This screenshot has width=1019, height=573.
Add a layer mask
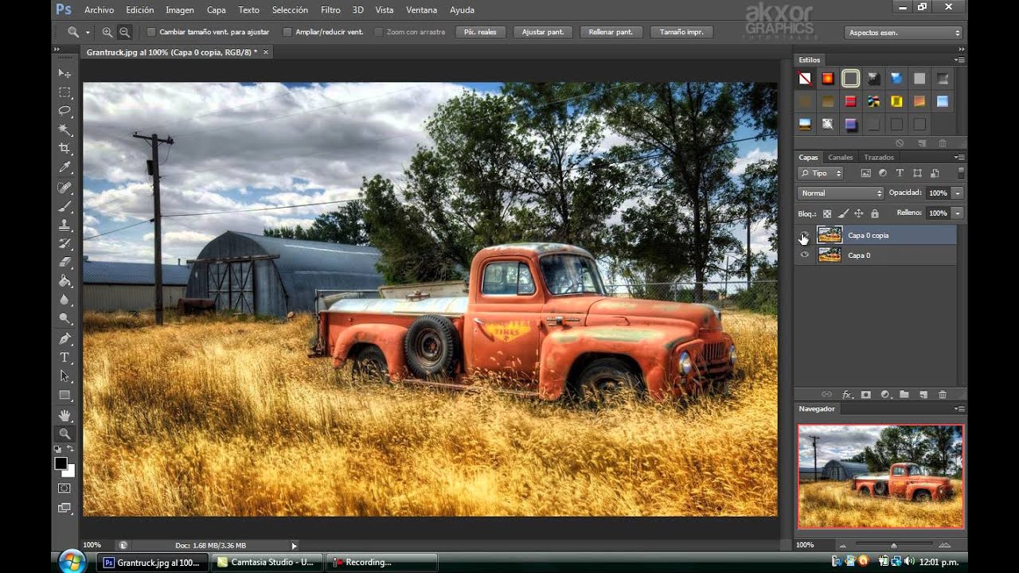coord(866,395)
